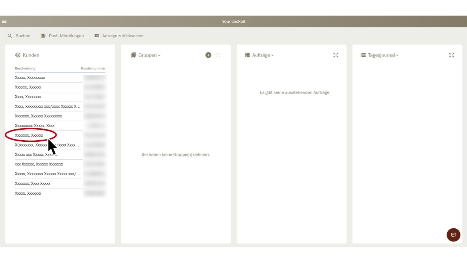Sort by Kundennummer column header

click(93, 68)
